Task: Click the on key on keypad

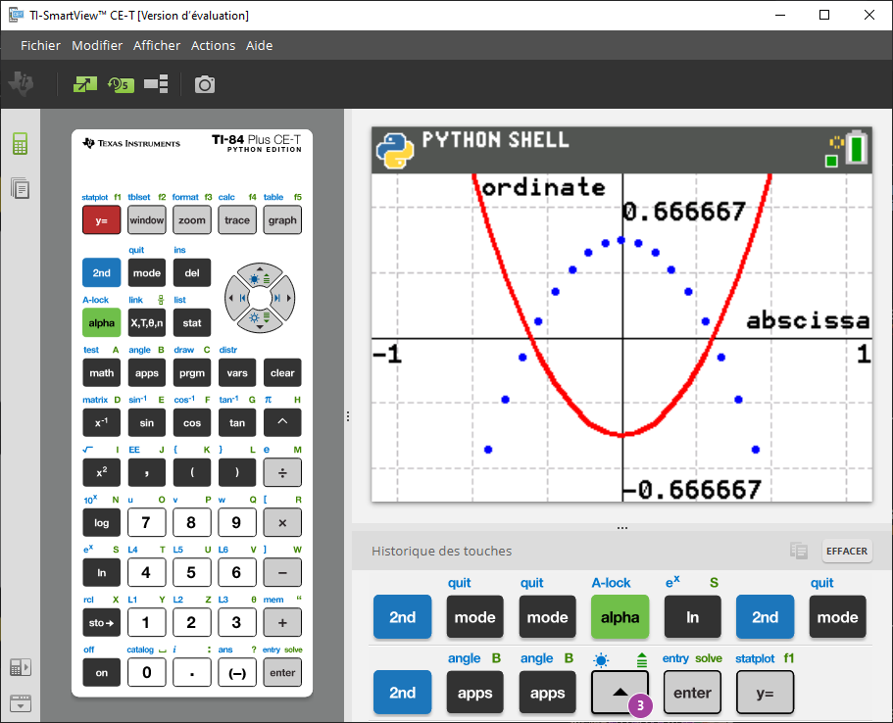Action: [101, 672]
